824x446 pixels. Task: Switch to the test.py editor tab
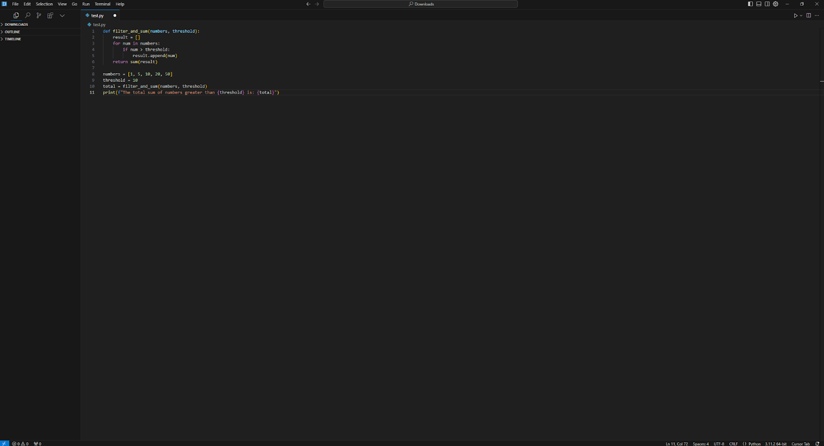97,15
